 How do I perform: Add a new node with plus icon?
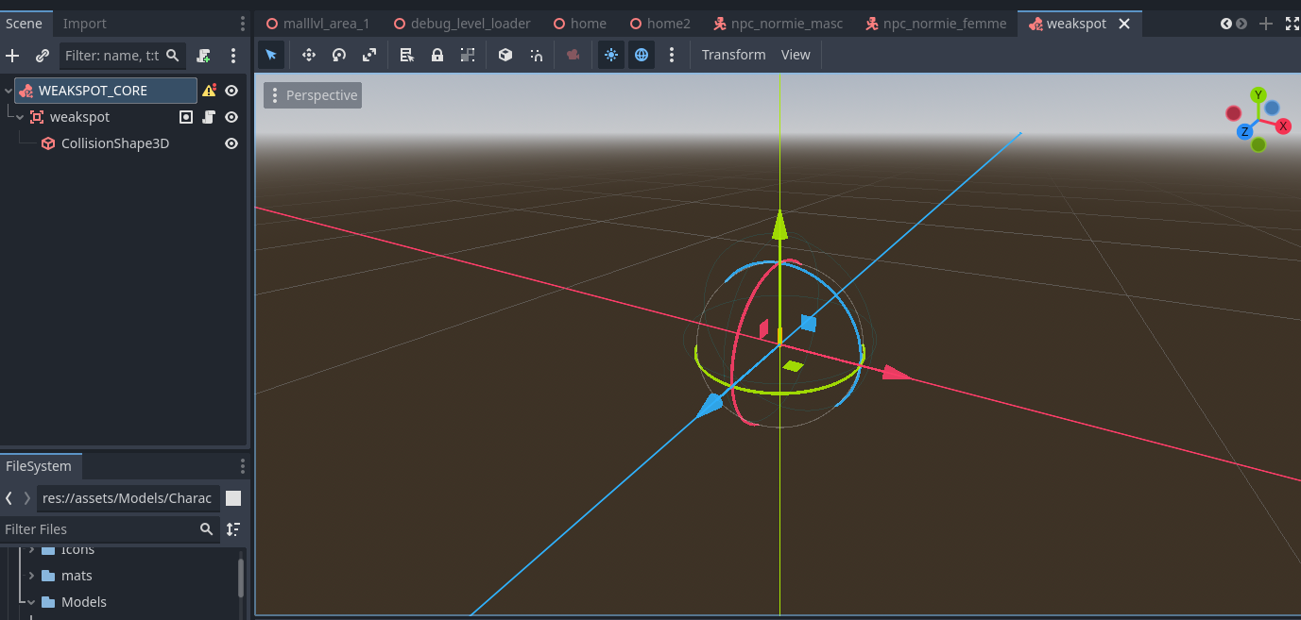pos(12,56)
